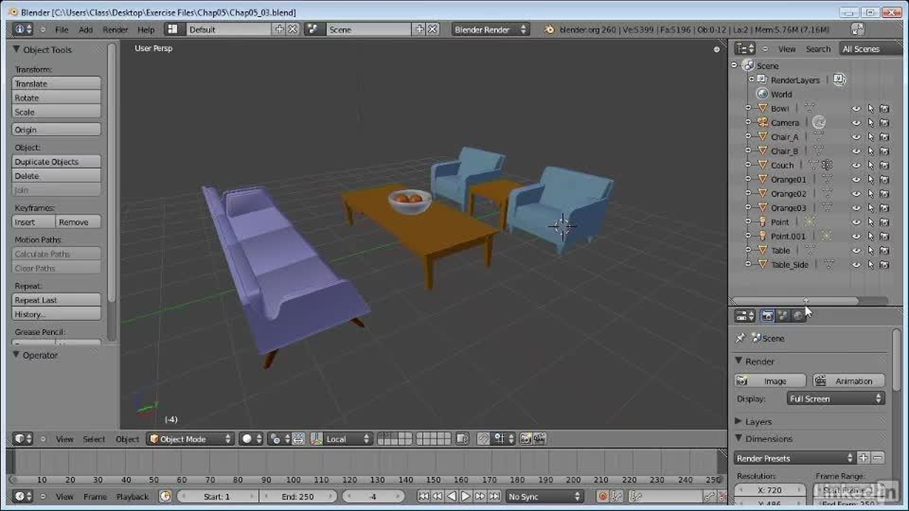The image size is (909, 511).
Task: Click the Duplicate Objects button
Action: coord(57,162)
